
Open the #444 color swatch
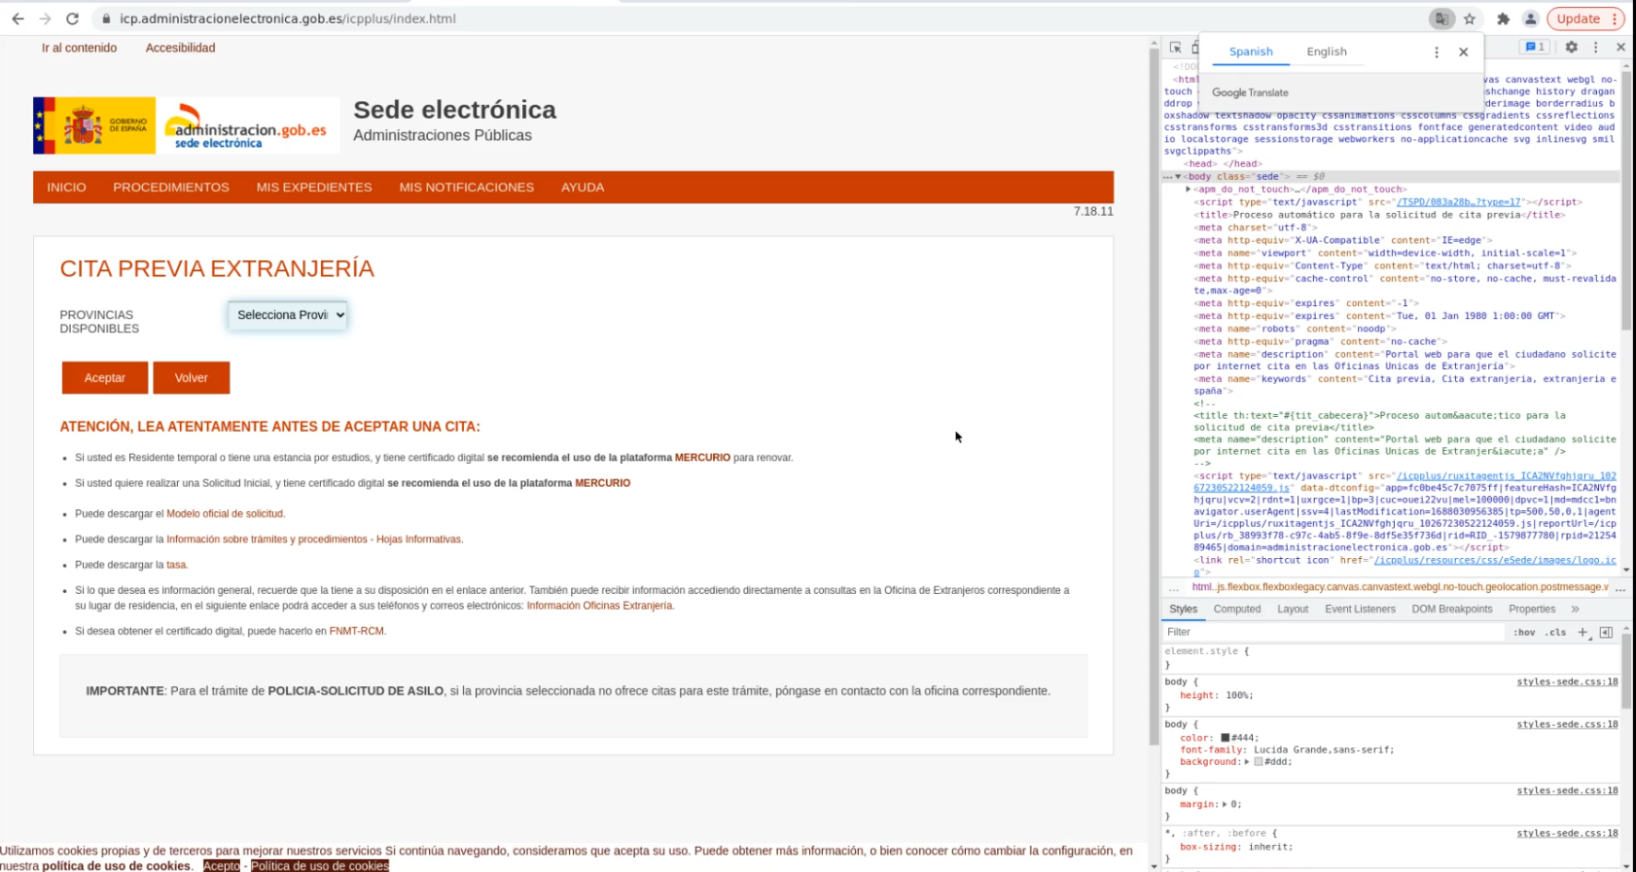click(1226, 738)
